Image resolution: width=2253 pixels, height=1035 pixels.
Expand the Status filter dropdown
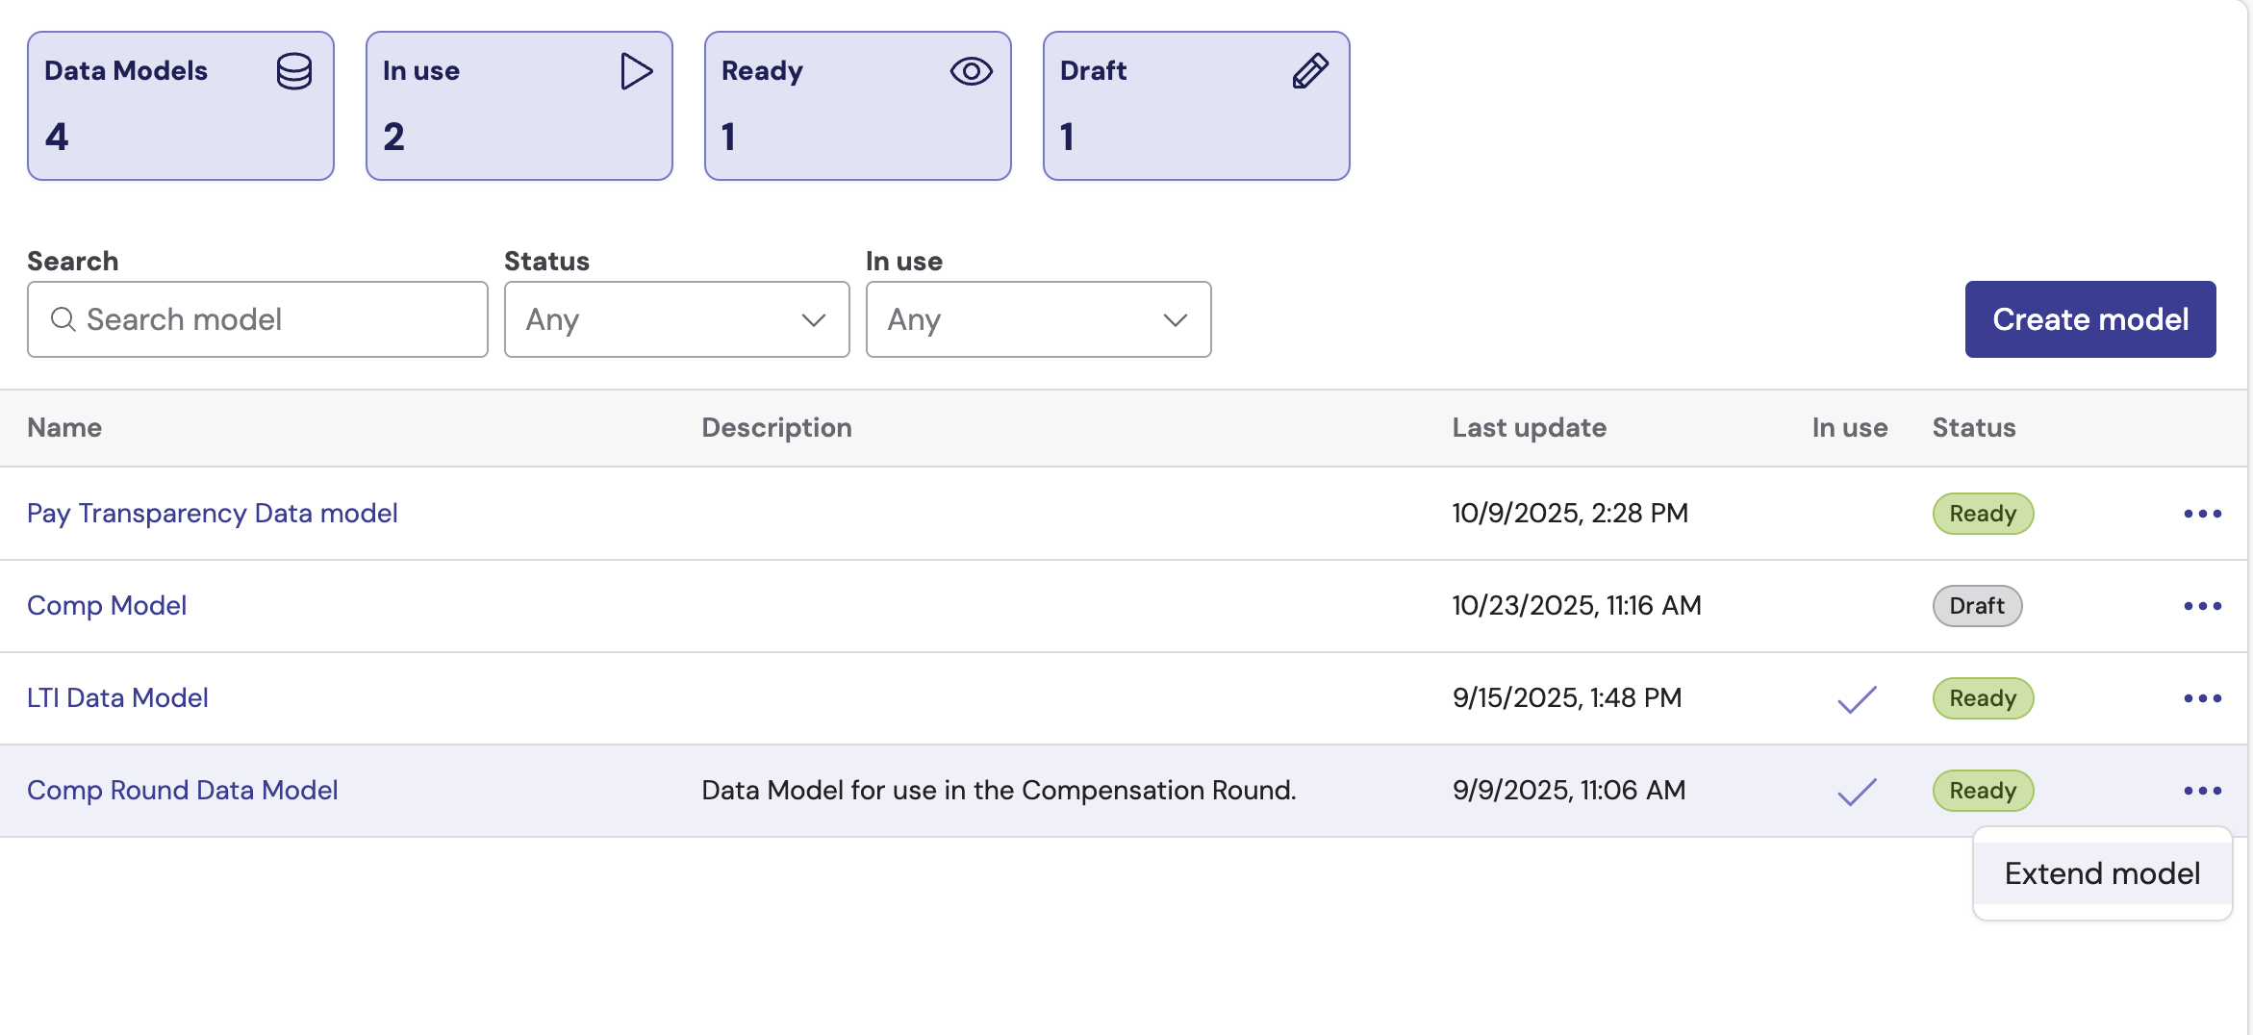click(676, 319)
